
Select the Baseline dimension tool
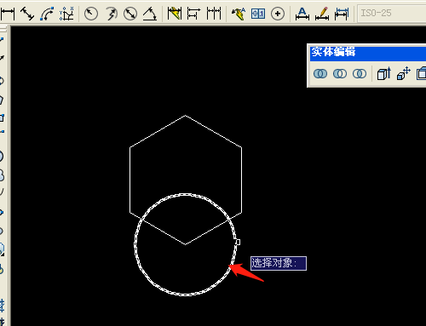(x=193, y=14)
